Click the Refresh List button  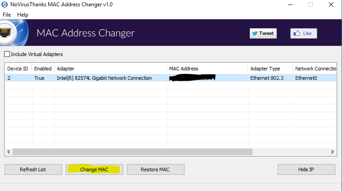click(x=33, y=169)
